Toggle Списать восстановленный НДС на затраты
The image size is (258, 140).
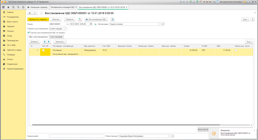pos(29,33)
